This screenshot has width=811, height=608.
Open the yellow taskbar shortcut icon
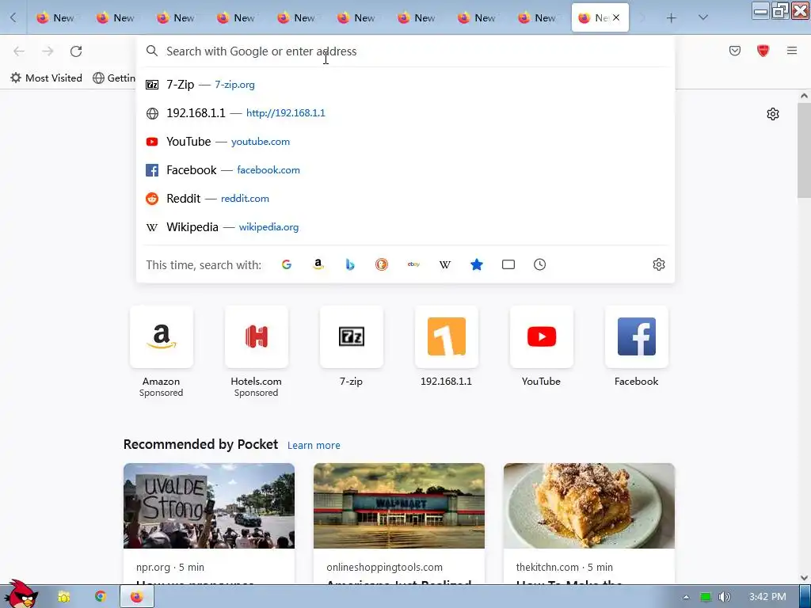(x=63, y=597)
